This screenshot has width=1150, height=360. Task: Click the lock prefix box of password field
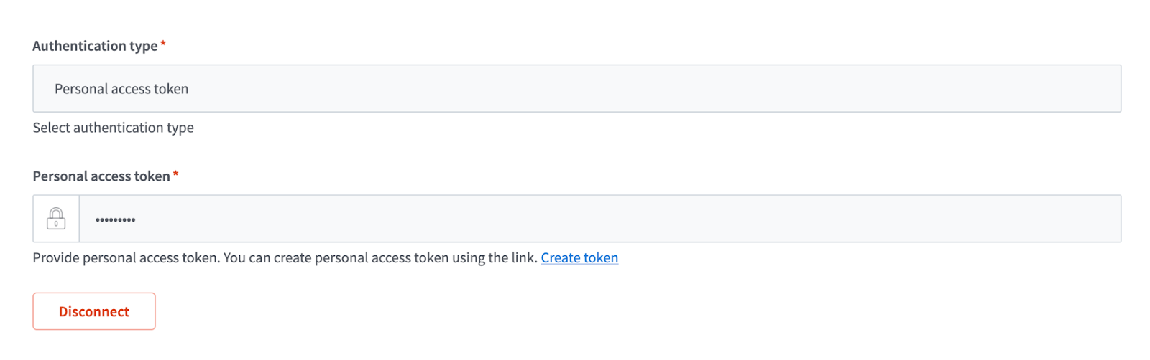56,219
